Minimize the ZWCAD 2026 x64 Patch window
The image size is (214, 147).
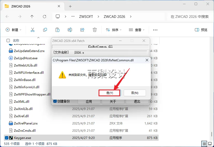[x=120, y=41]
